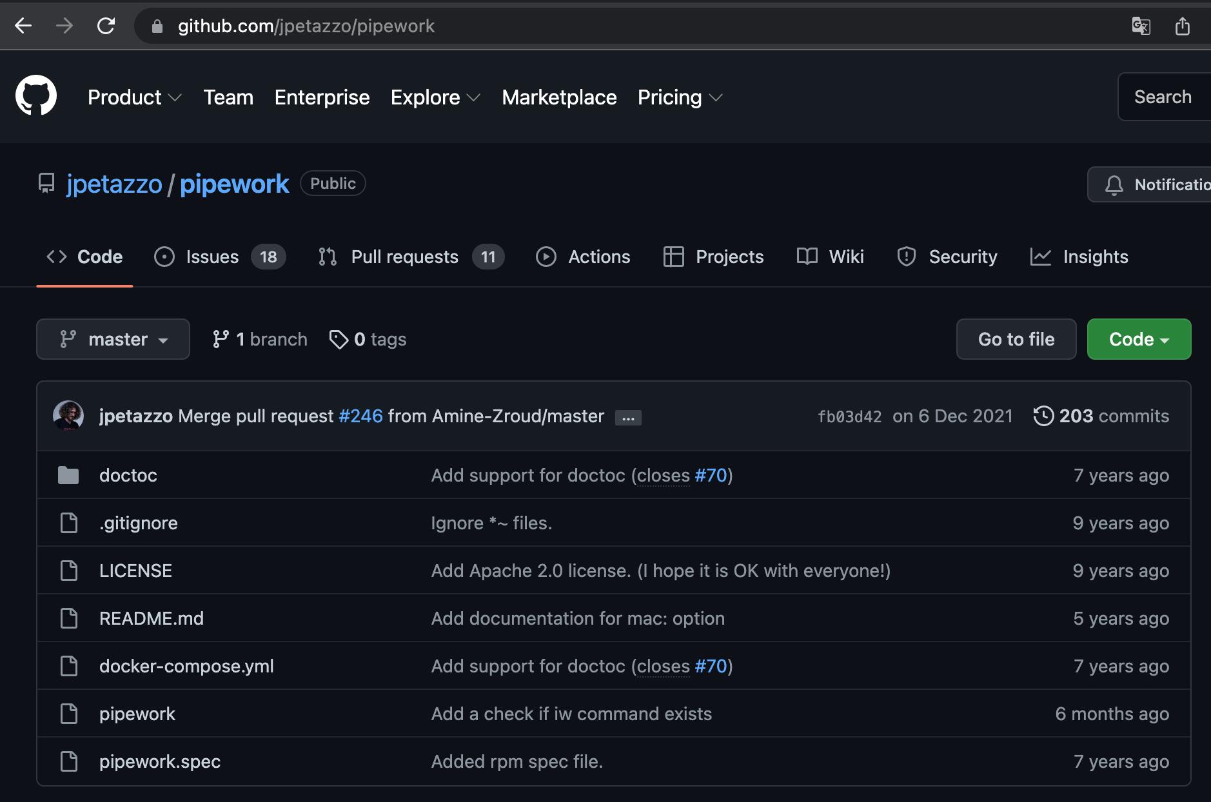The image size is (1211, 802).
Task: Open the Code tab
Action: (x=84, y=257)
